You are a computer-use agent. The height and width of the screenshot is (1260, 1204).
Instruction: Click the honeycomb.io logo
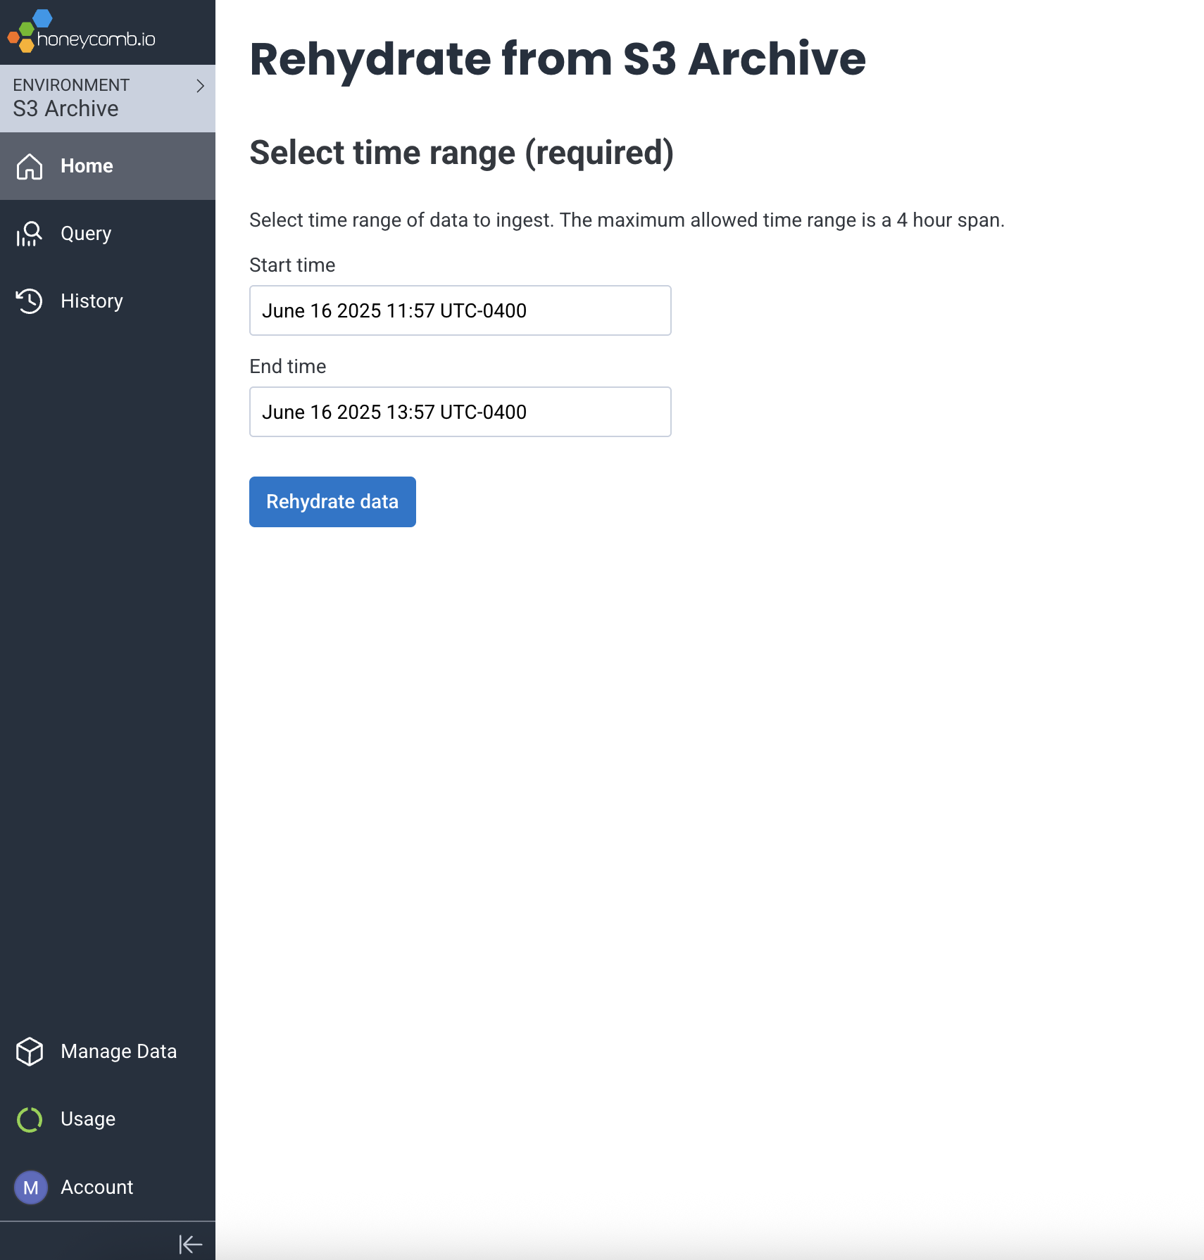(x=81, y=32)
